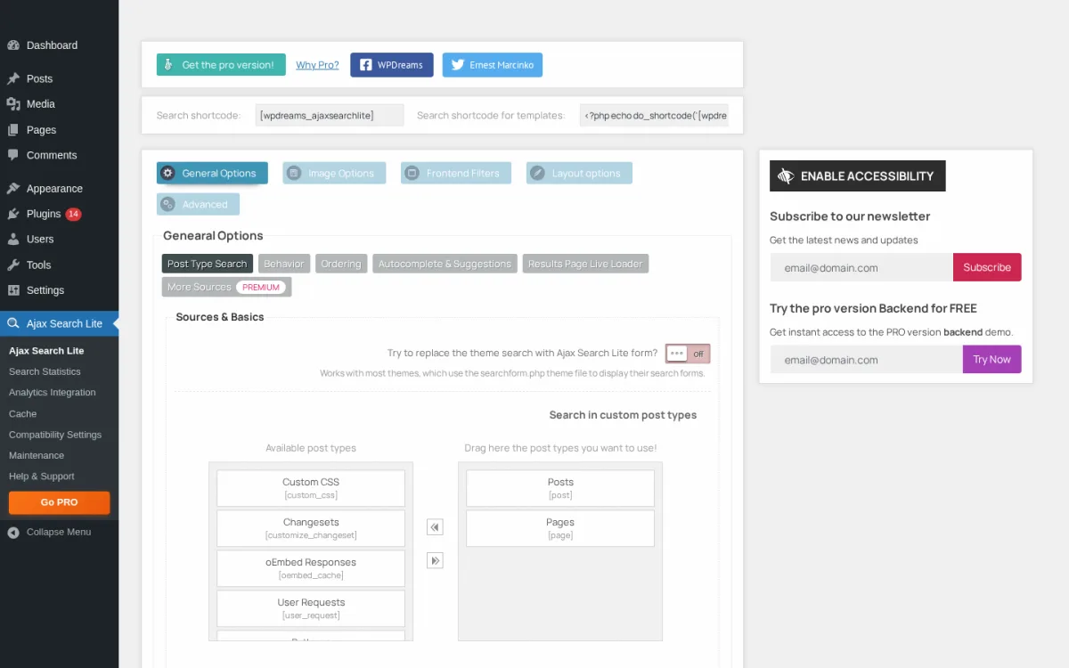Open the Cache submenu item

(x=23, y=414)
